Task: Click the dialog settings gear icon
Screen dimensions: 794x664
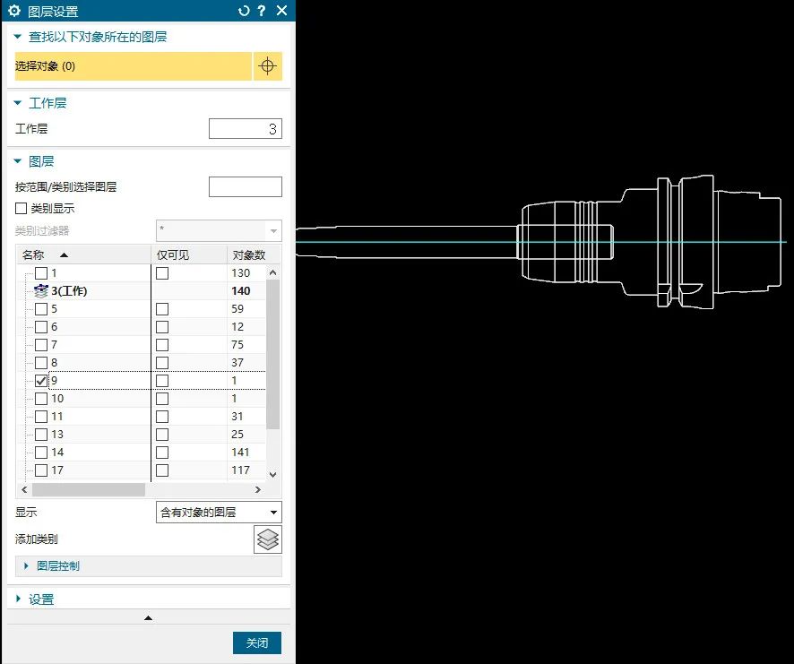Action: [x=14, y=10]
